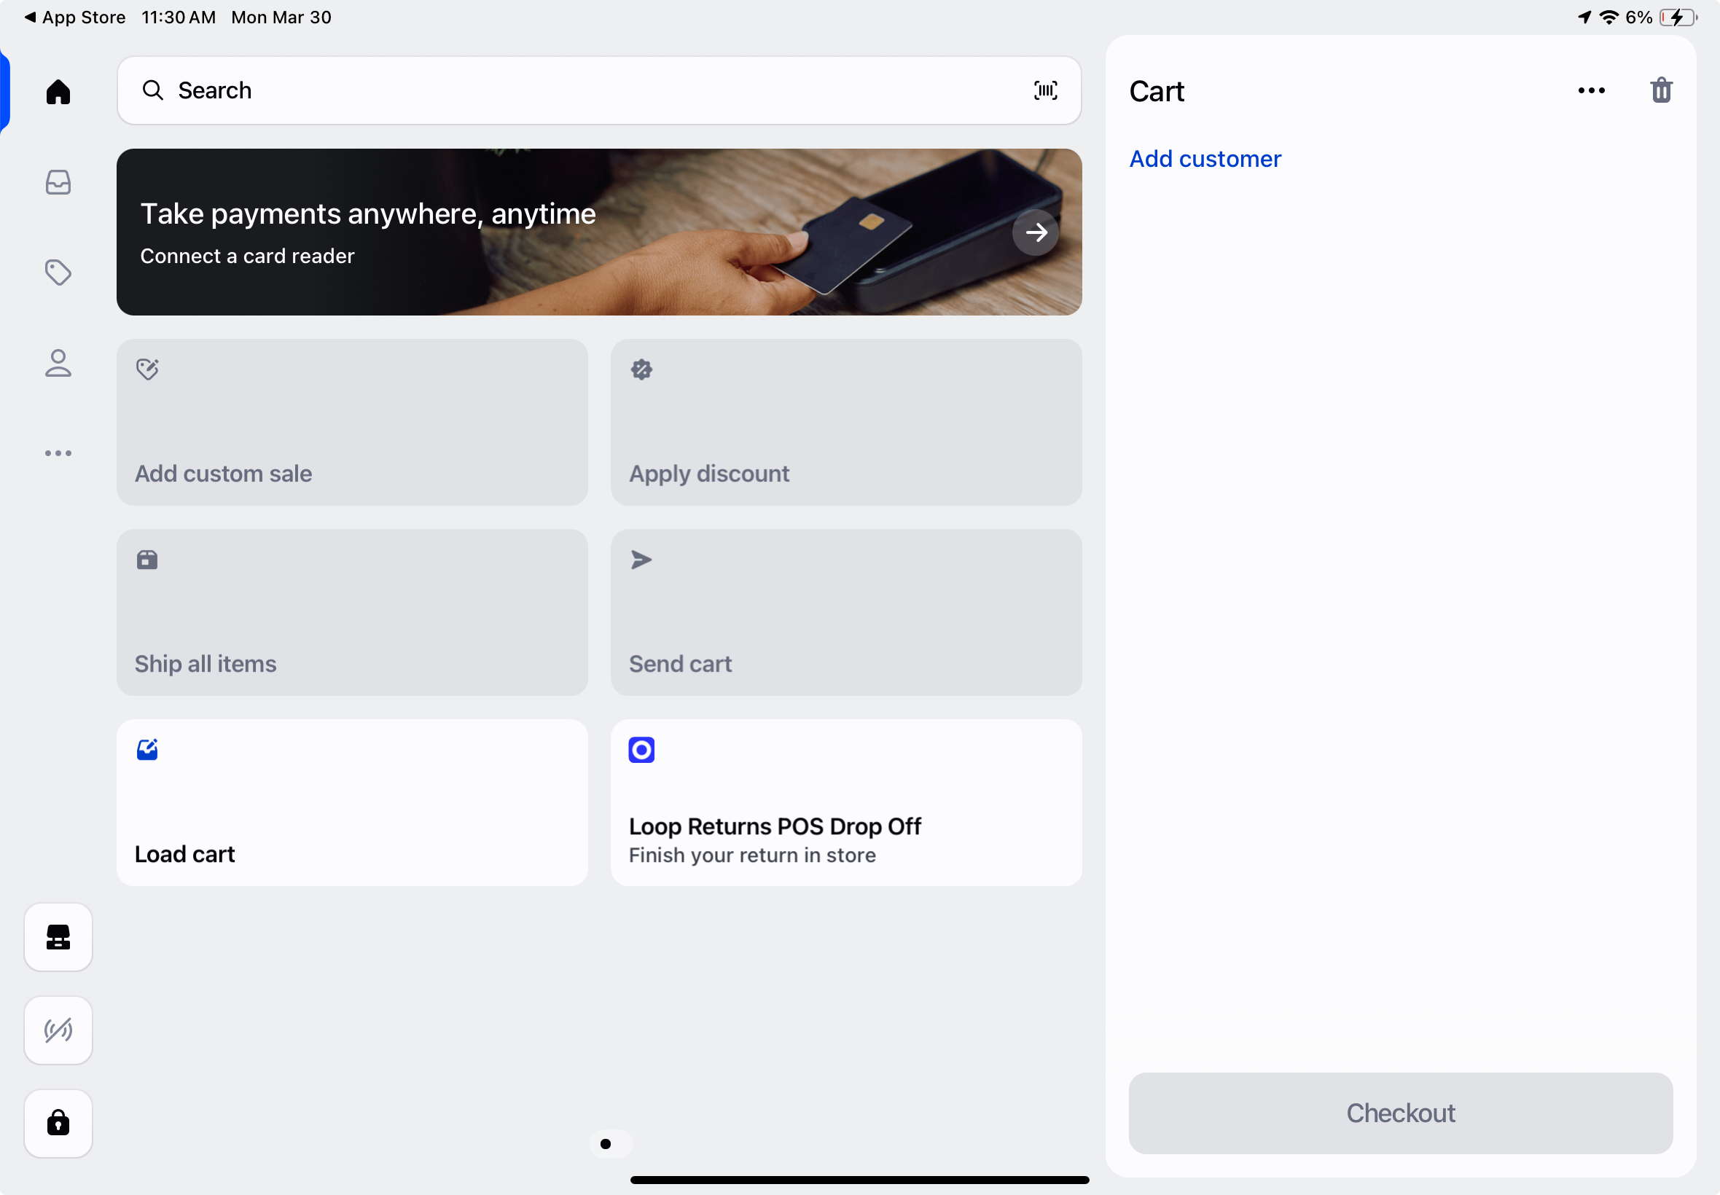
Task: Open the Products tag icon
Action: (x=58, y=273)
